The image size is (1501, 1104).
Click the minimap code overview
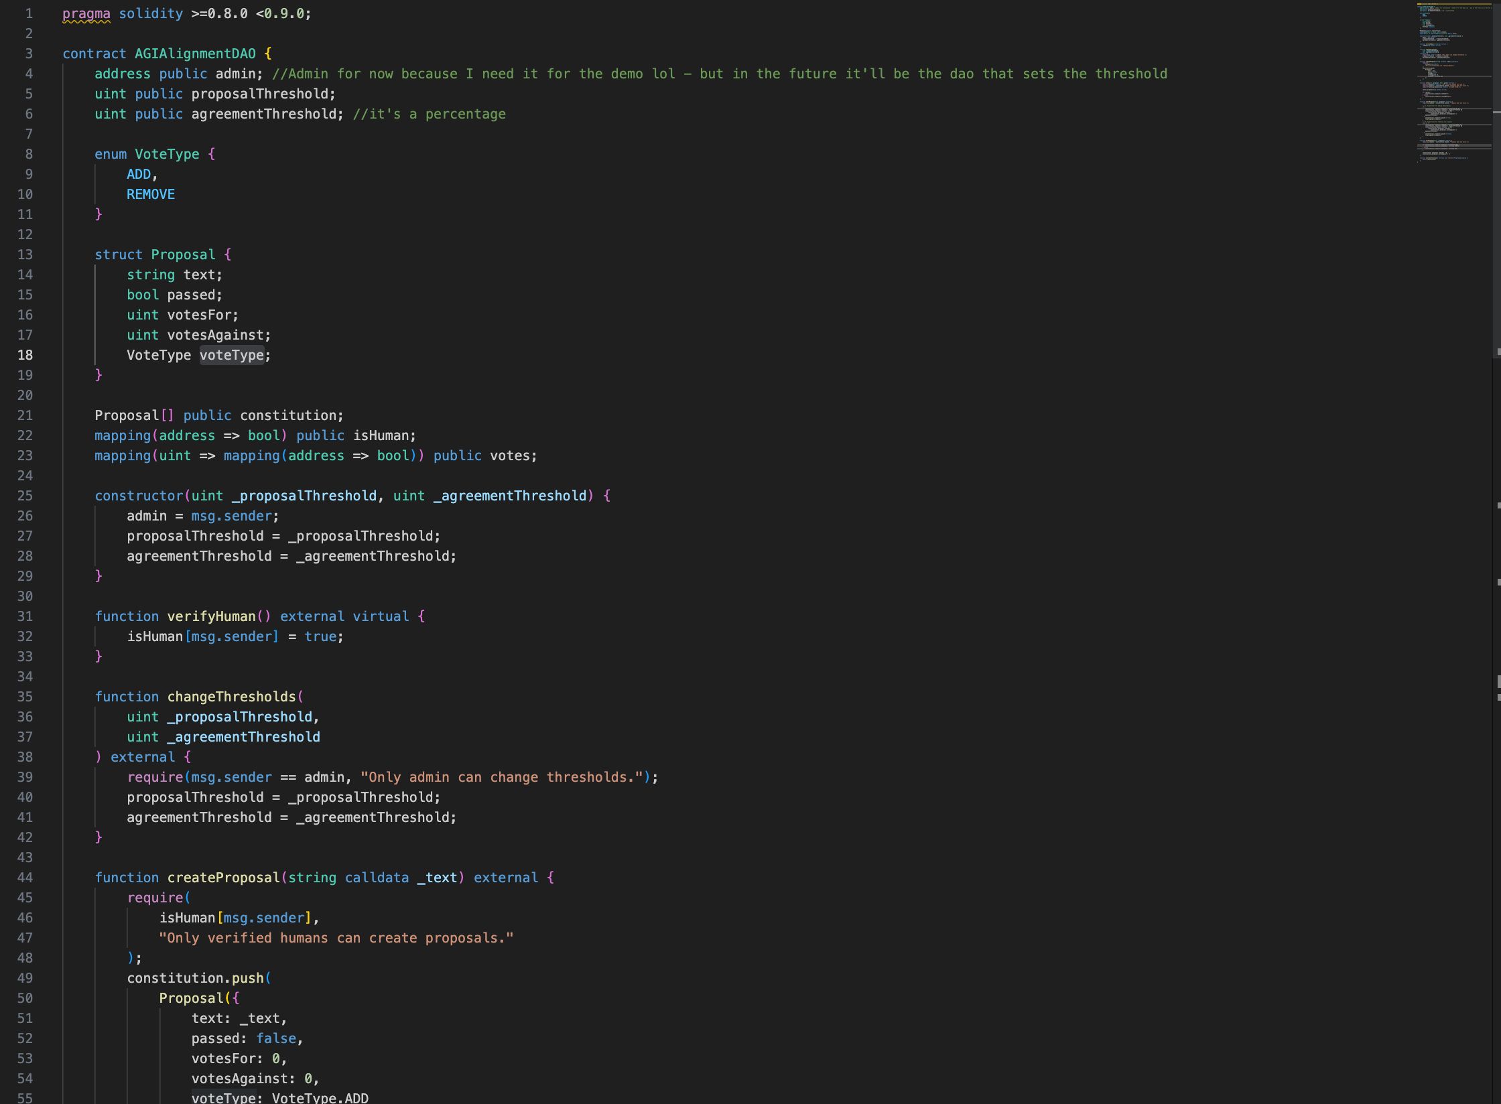pyautogui.click(x=1453, y=82)
